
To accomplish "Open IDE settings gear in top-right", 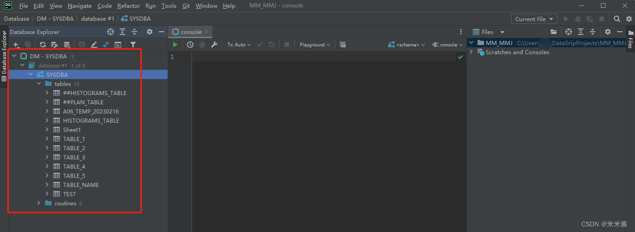I will pos(629,19).
